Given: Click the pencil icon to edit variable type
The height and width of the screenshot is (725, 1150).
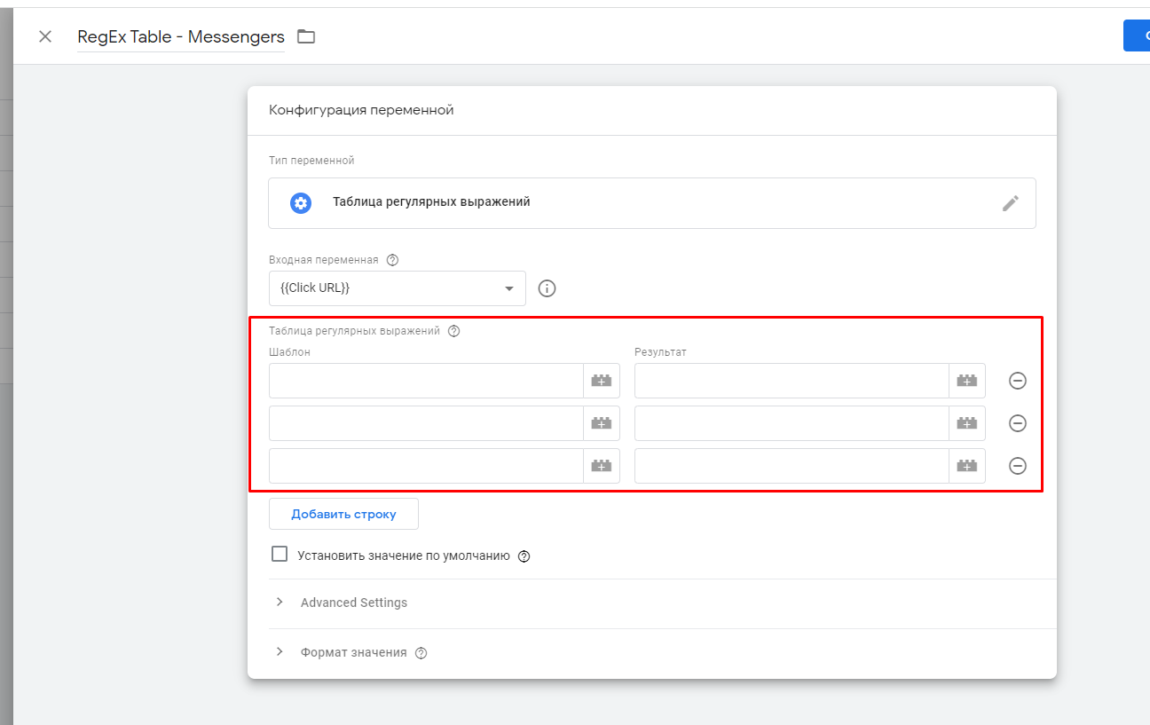Looking at the screenshot, I should point(1010,203).
